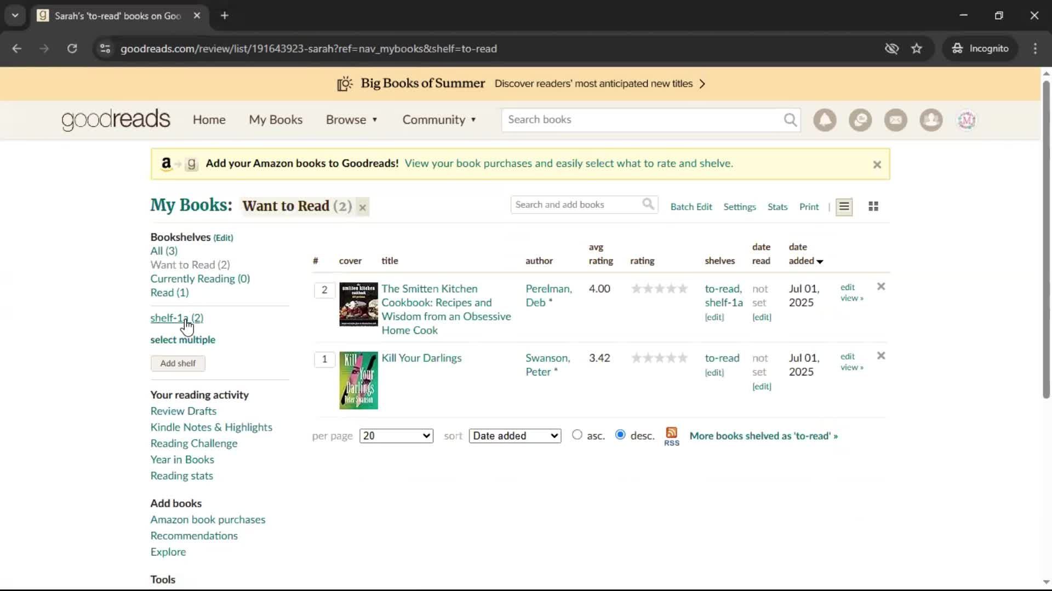Bookmark this page with star icon
The width and height of the screenshot is (1052, 591).
click(x=917, y=49)
